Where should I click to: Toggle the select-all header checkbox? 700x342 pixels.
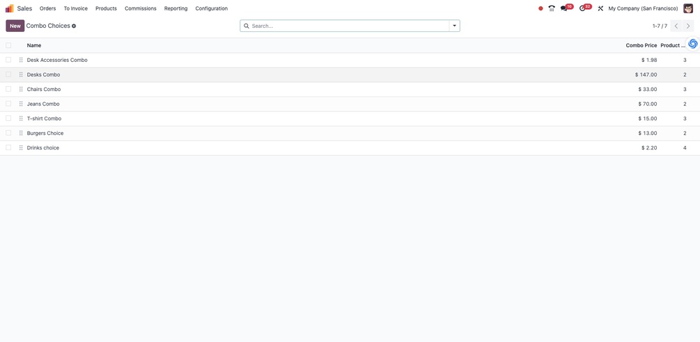8,45
